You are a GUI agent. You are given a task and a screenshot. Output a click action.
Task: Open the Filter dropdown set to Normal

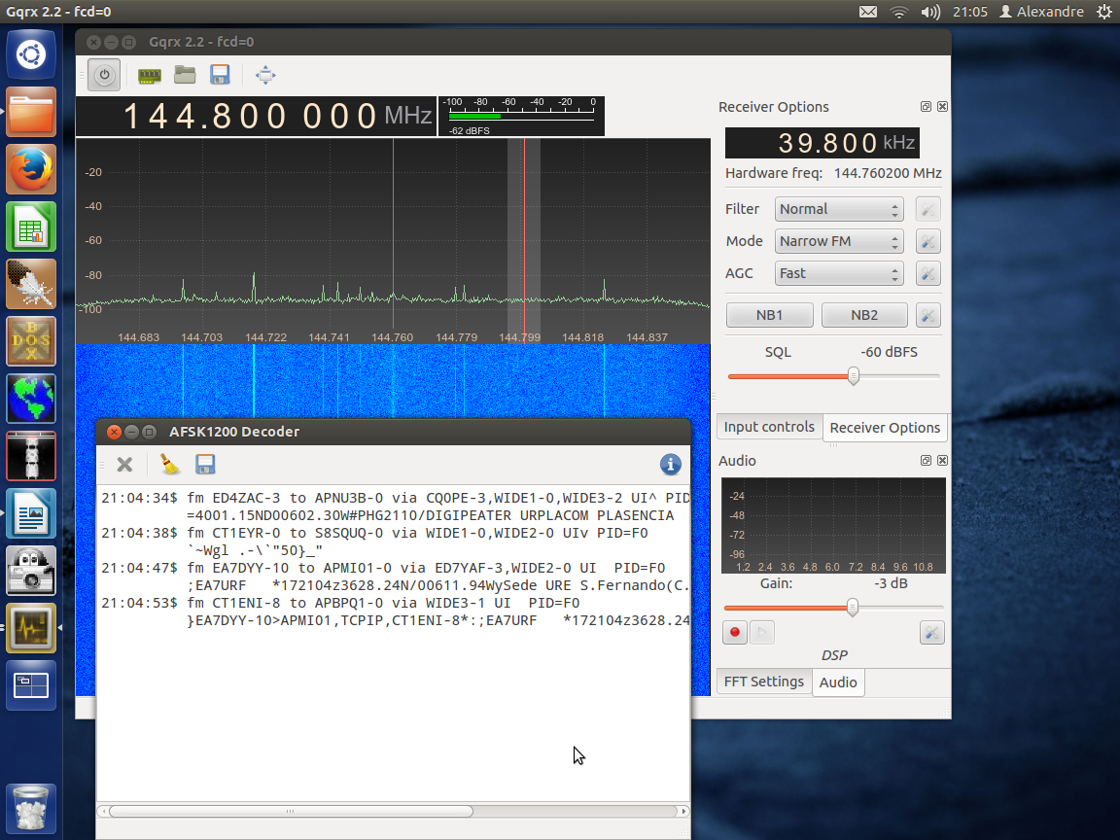839,209
